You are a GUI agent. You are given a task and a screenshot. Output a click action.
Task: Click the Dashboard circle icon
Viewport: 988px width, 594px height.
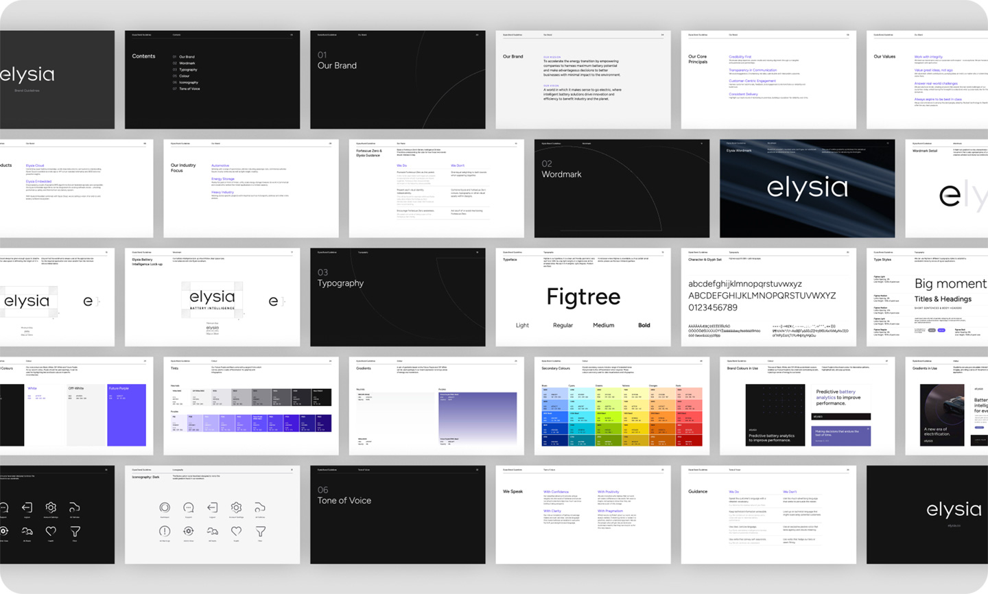(x=165, y=508)
